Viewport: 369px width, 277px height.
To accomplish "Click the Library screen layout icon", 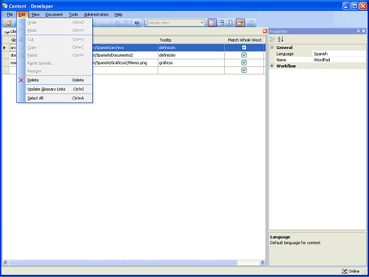I will 212,23.
